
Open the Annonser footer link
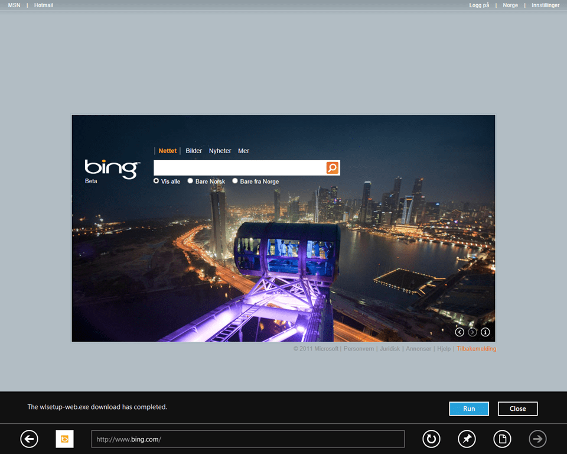(x=418, y=349)
